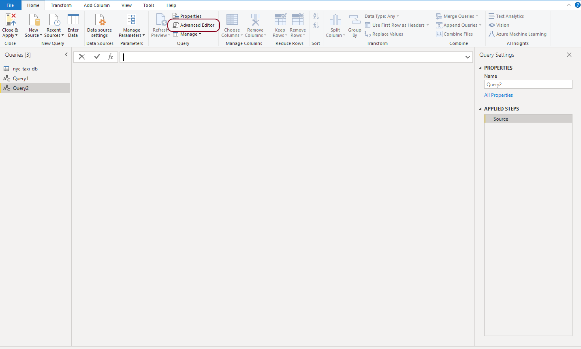Viewport: 581px width, 349px height.
Task: Expand the formula bar dropdown arrow
Action: tap(468, 57)
